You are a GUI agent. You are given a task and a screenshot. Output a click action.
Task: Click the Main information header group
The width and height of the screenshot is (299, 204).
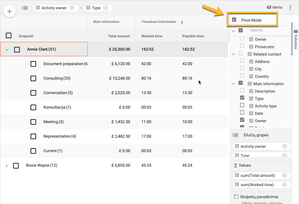coord(106,22)
